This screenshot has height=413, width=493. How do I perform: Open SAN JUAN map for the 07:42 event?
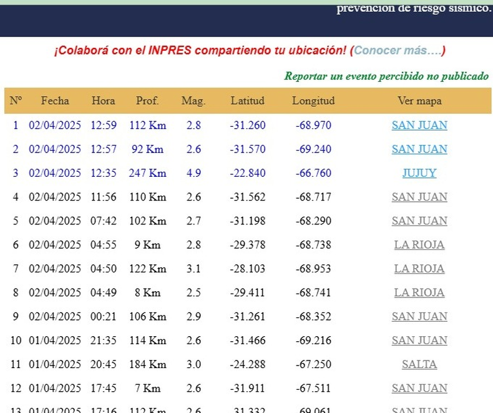[x=419, y=221]
